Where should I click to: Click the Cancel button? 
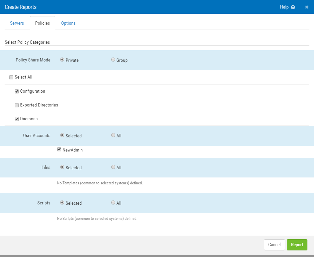click(275, 245)
